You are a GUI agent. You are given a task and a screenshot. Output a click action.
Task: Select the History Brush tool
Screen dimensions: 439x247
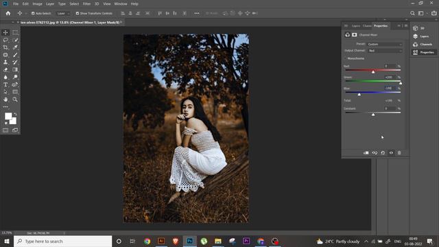coord(15,62)
